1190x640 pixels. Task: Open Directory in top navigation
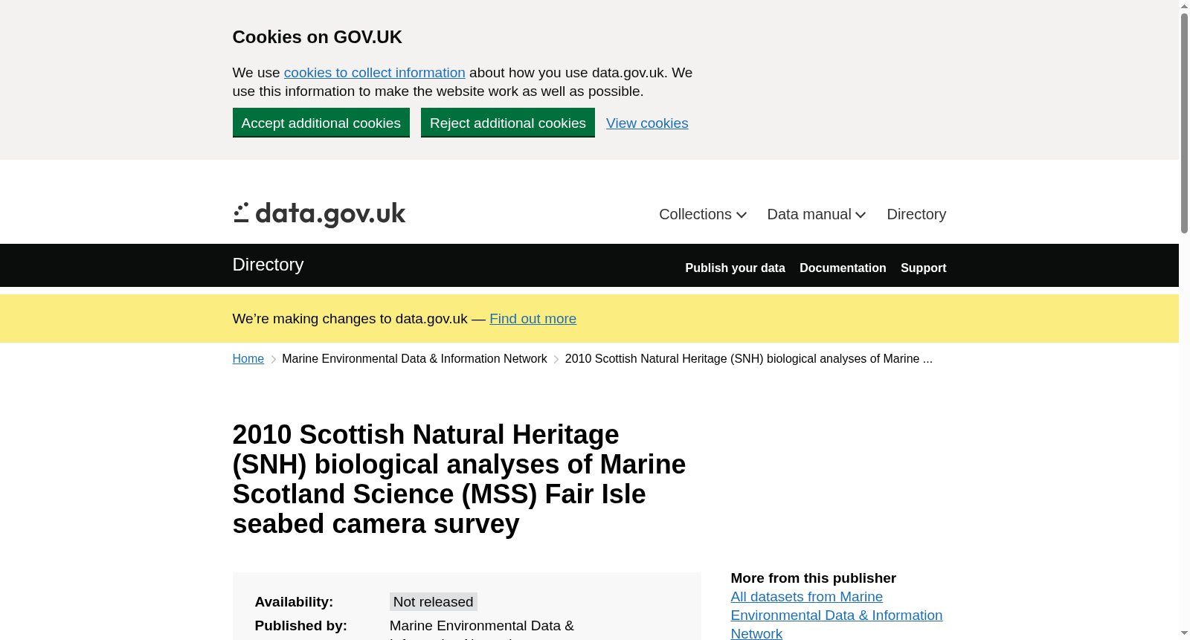(x=916, y=214)
